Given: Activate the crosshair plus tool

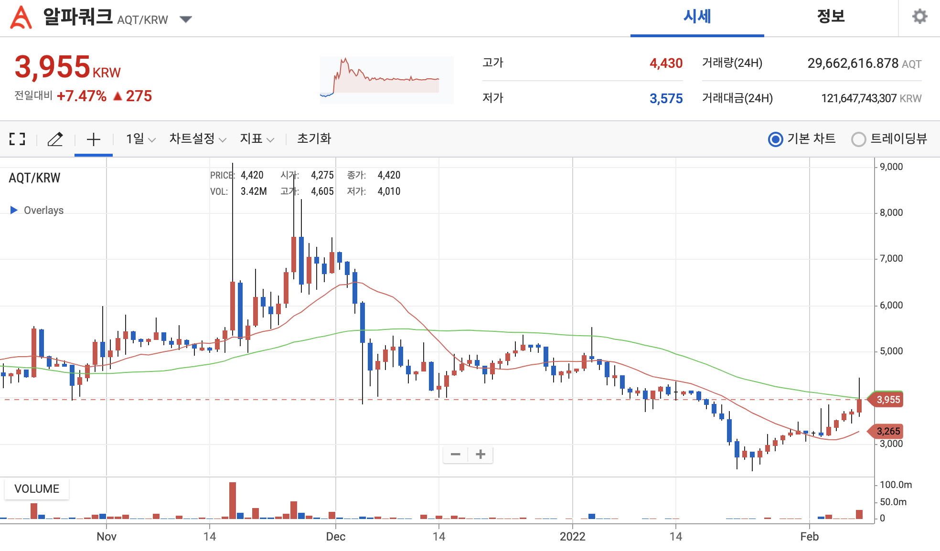Looking at the screenshot, I should (94, 139).
